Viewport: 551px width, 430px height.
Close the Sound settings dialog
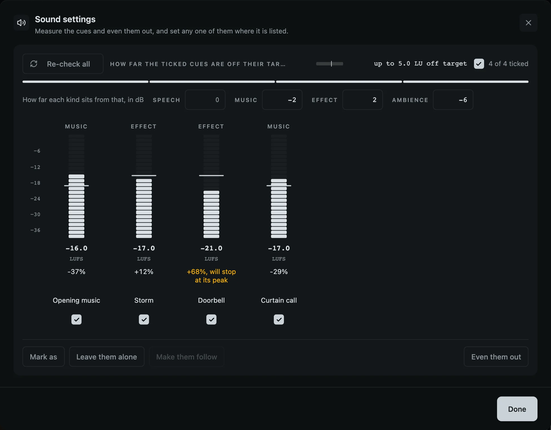(528, 23)
